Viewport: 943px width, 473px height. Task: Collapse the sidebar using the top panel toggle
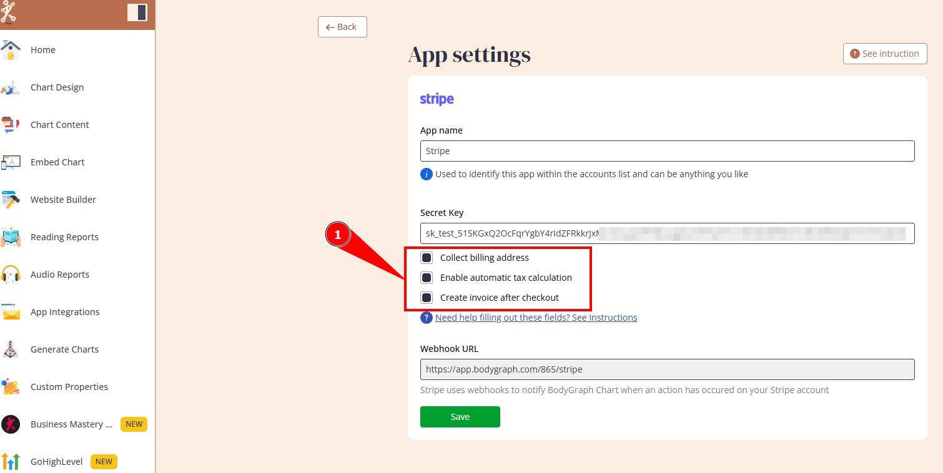pyautogui.click(x=137, y=12)
